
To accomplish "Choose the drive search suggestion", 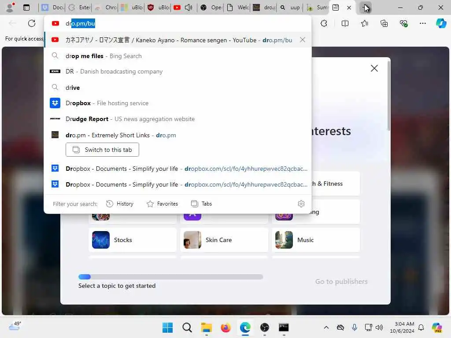I will (x=178, y=88).
